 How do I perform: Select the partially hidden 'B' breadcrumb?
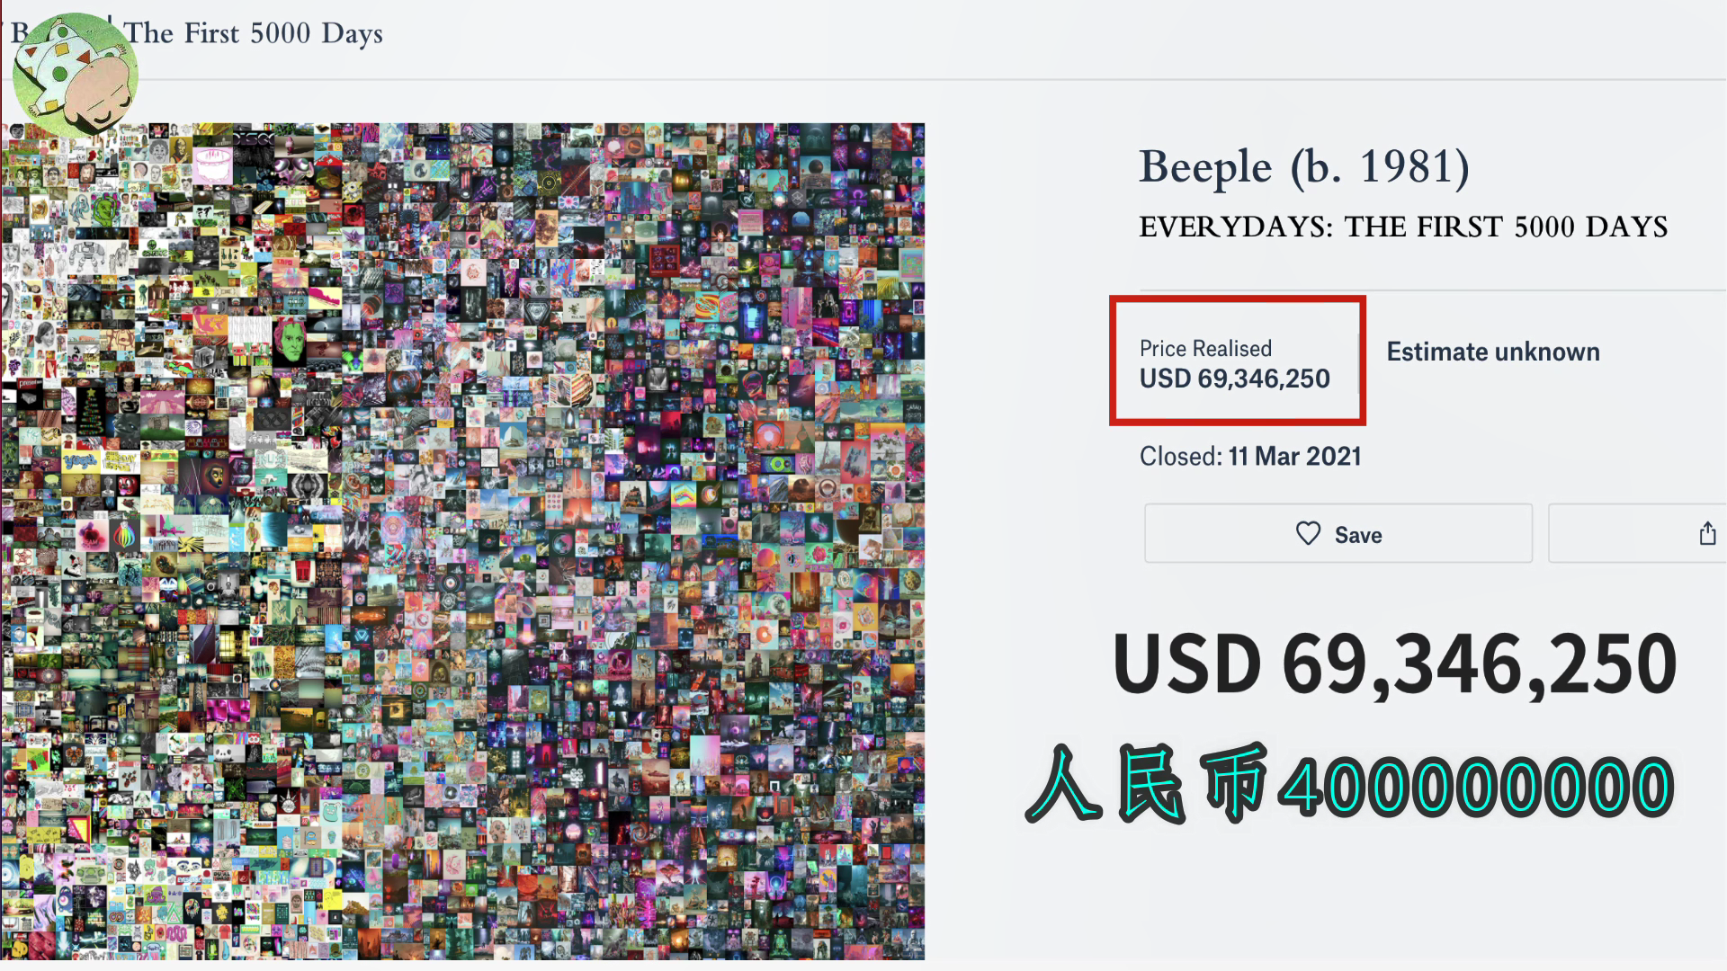(19, 33)
